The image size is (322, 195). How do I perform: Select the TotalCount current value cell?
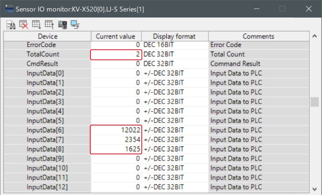116,54
